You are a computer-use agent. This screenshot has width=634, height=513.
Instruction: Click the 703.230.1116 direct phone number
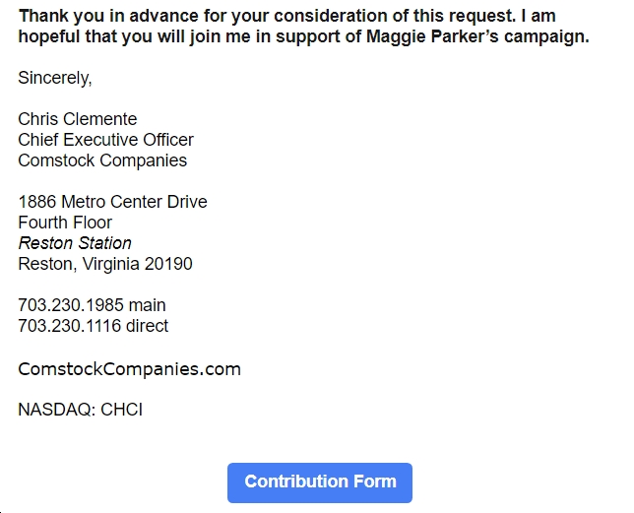[93, 326]
